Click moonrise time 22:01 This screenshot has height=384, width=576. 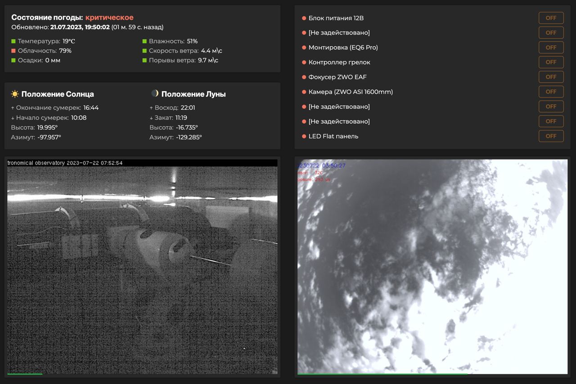click(x=188, y=108)
